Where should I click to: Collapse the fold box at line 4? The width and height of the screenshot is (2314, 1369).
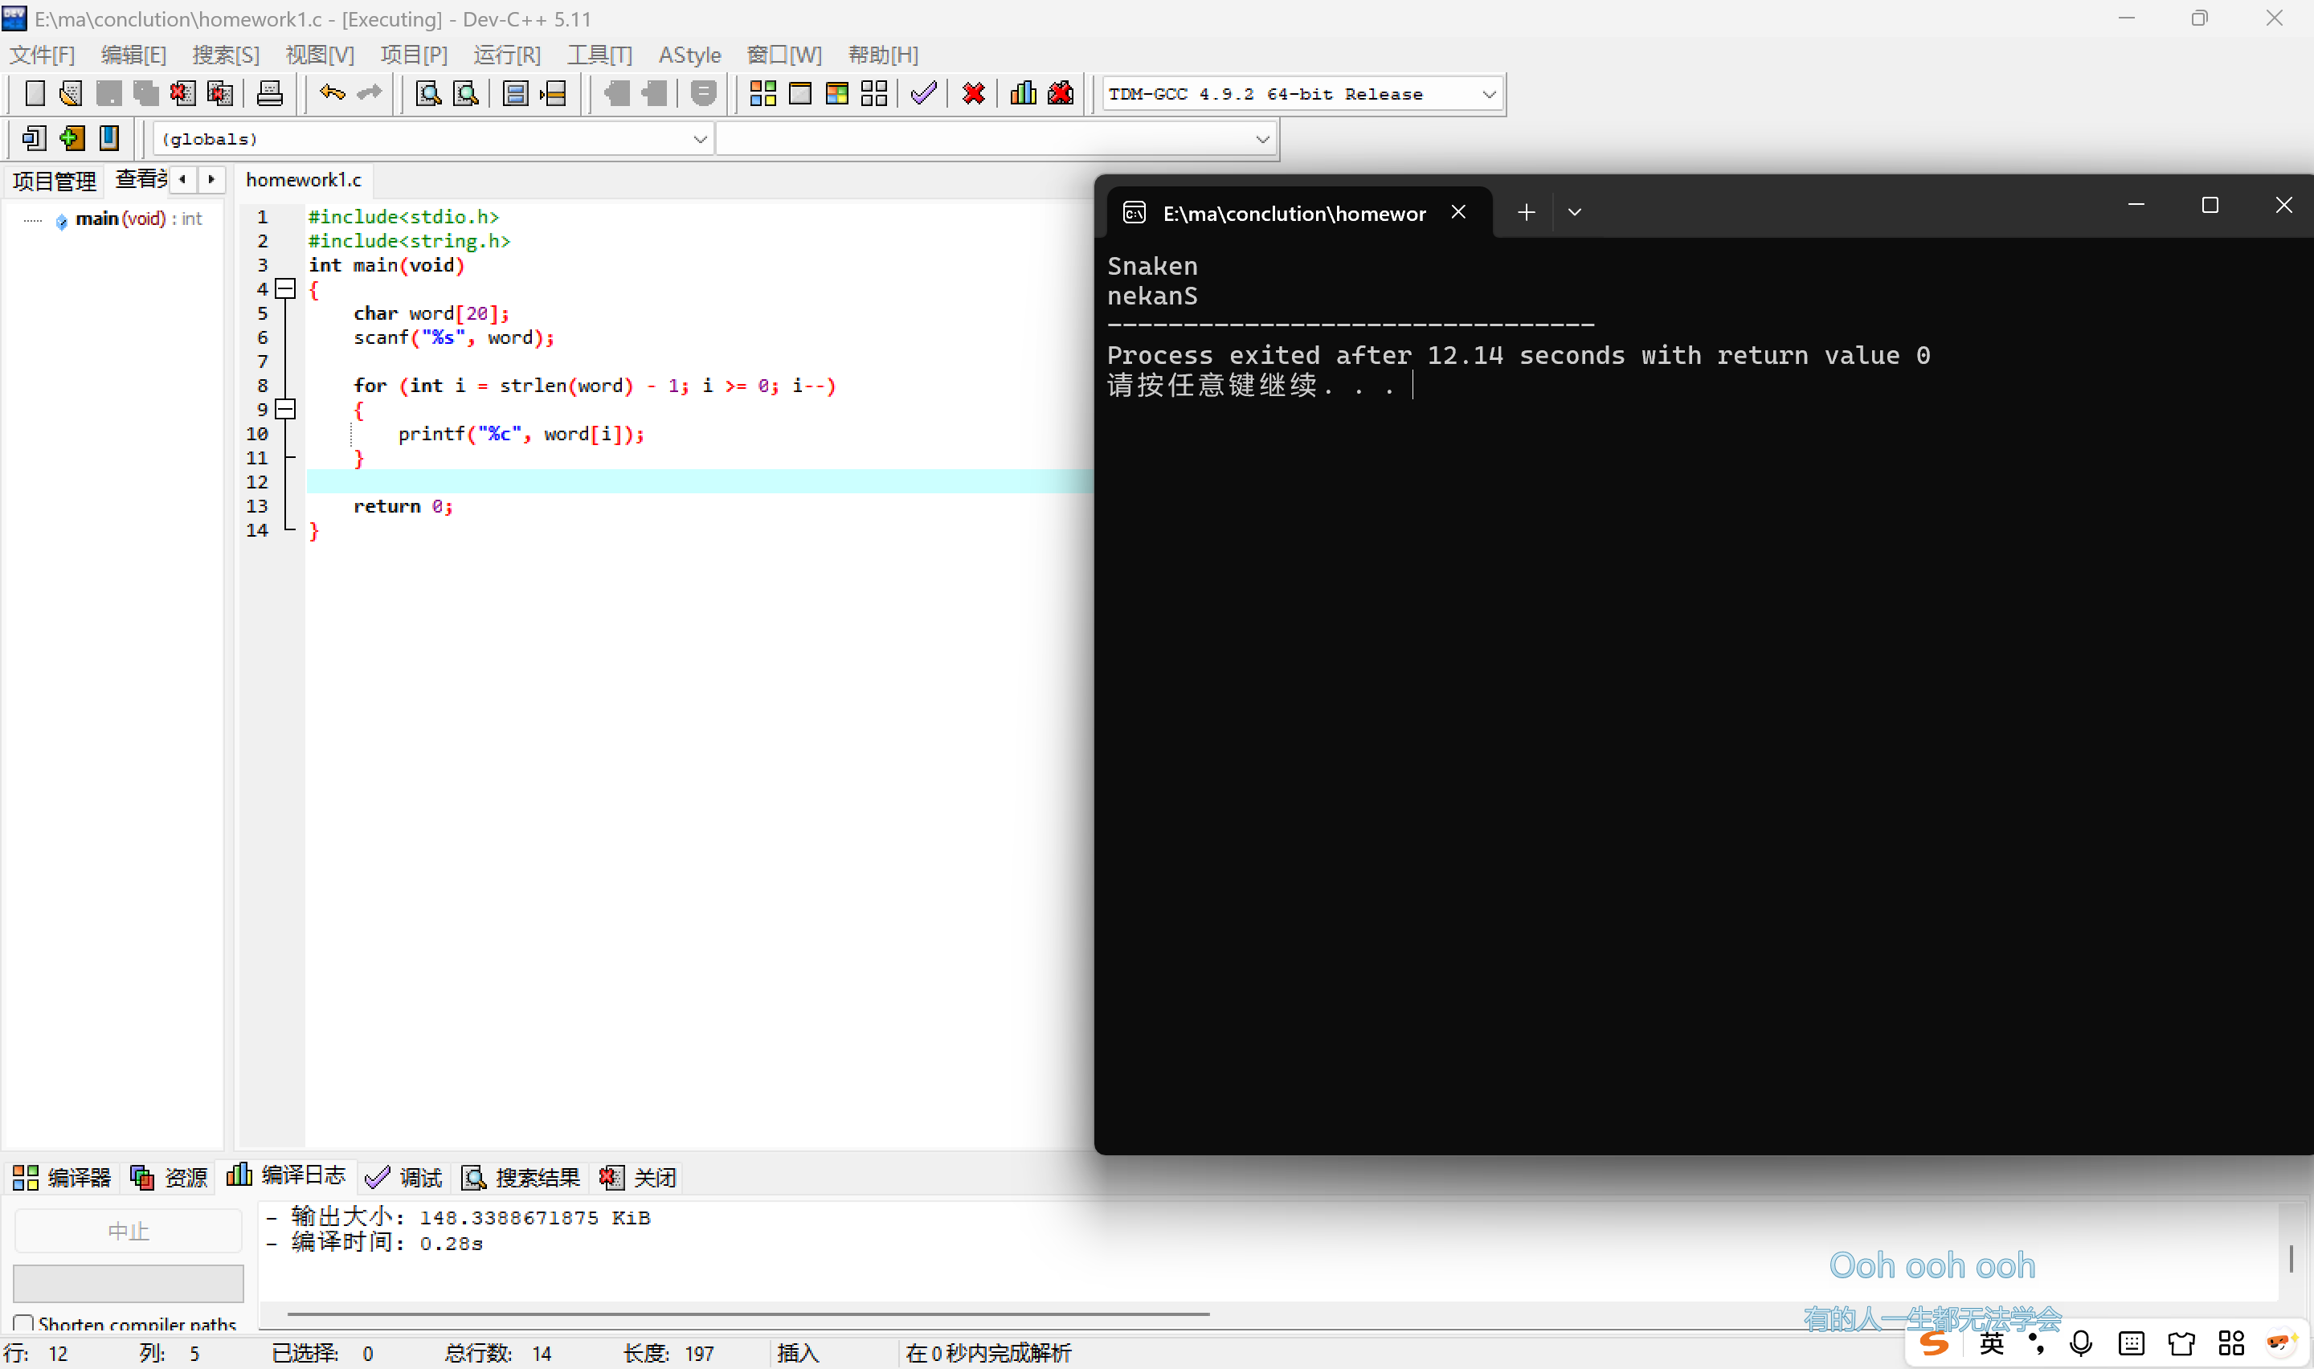coord(286,288)
